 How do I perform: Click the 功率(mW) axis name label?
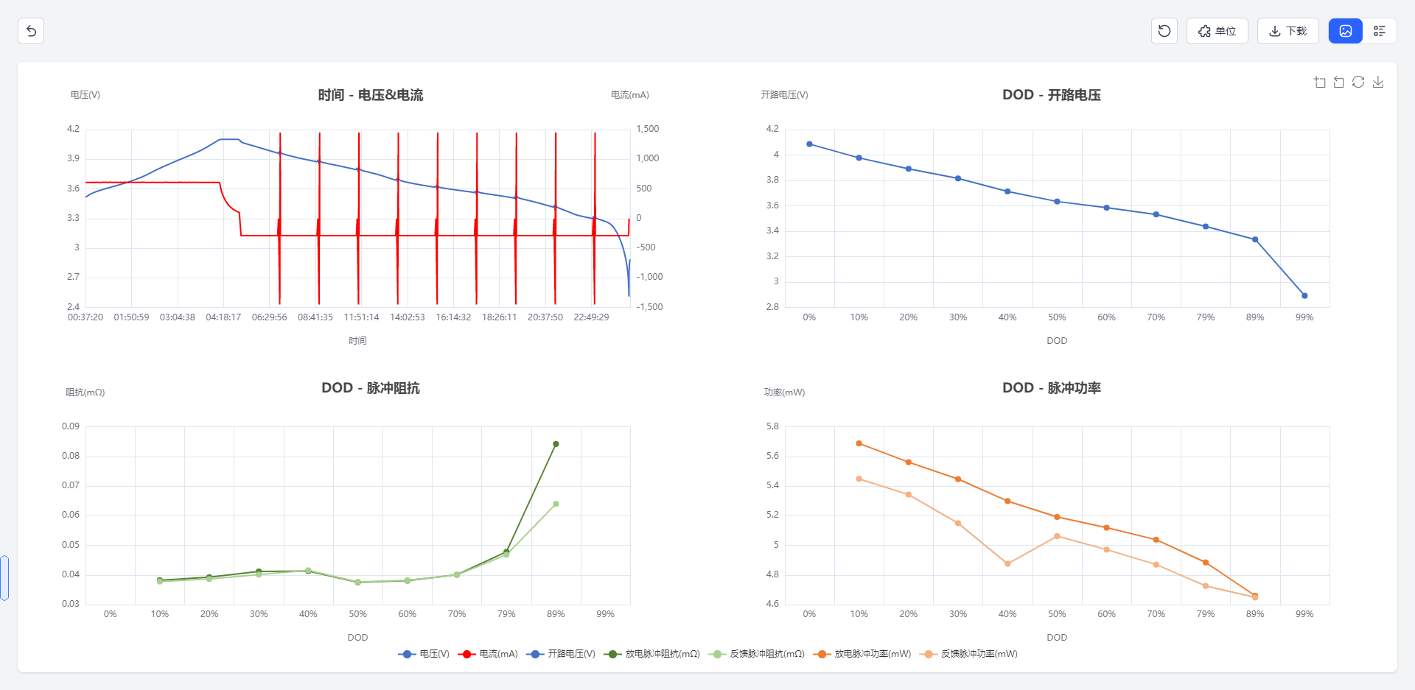784,392
